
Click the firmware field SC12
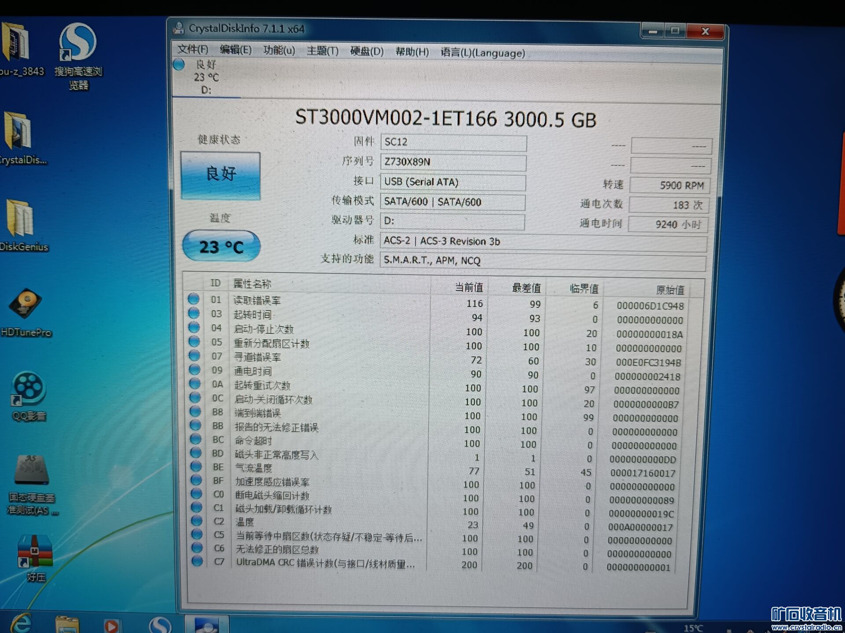click(453, 142)
